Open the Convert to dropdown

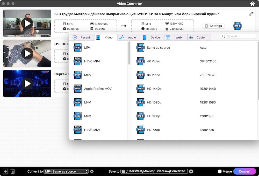point(67,171)
